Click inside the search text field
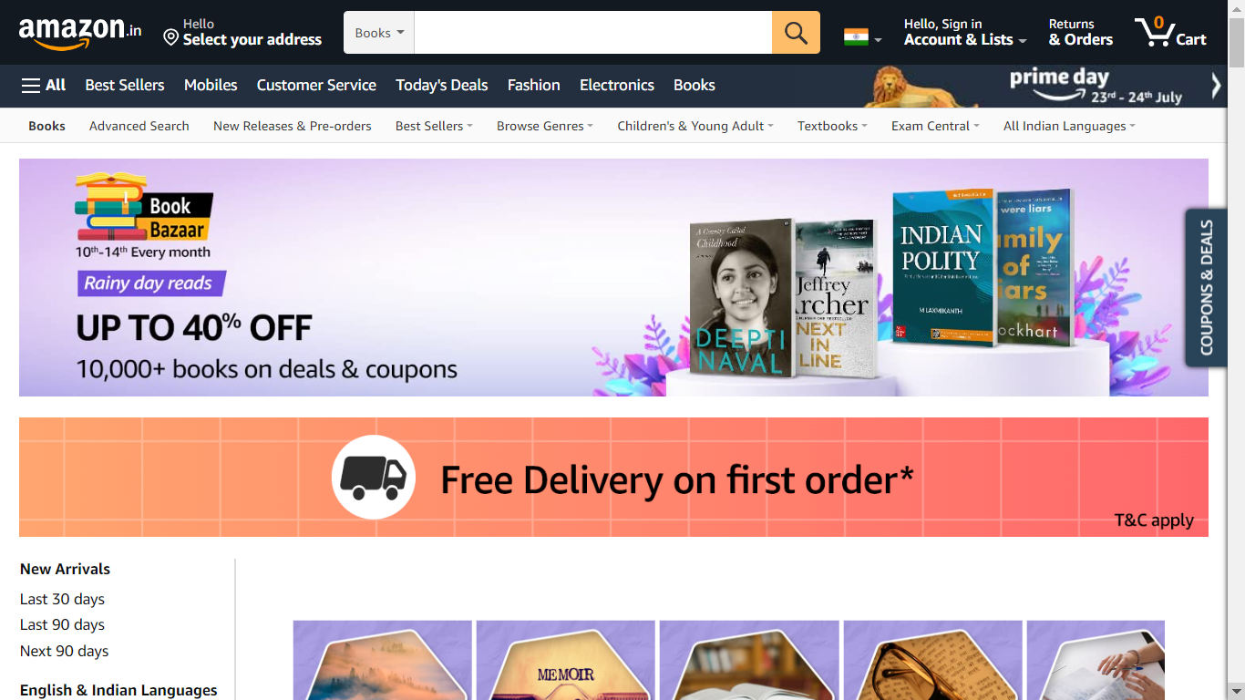 click(x=593, y=33)
